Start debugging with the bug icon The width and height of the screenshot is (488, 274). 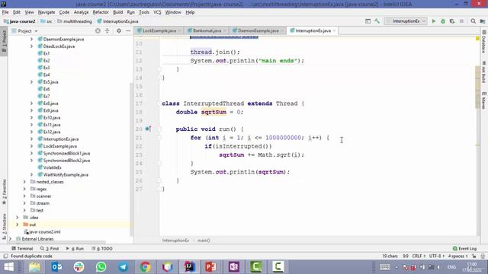(x=443, y=21)
